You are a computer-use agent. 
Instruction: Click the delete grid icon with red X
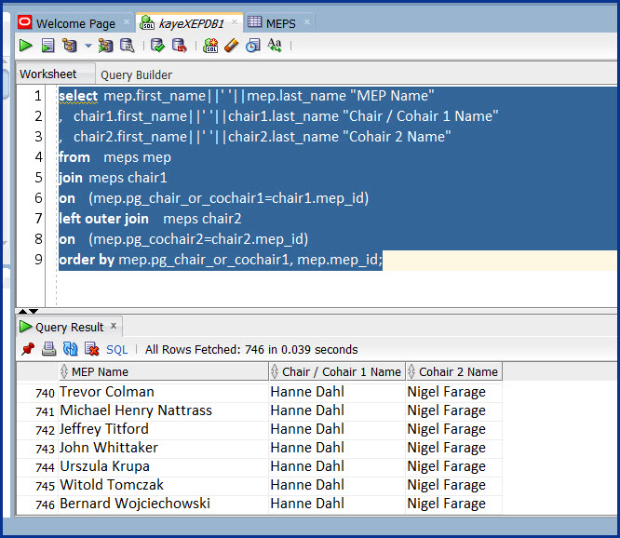tap(92, 349)
